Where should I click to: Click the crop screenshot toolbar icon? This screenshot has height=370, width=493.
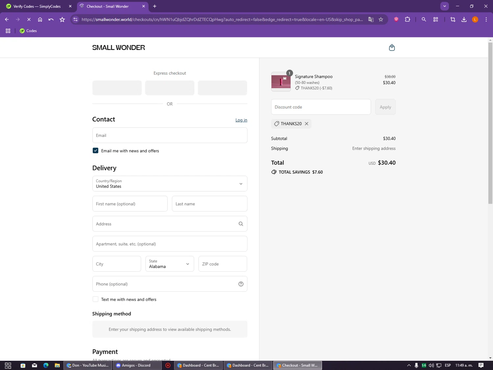(x=453, y=19)
